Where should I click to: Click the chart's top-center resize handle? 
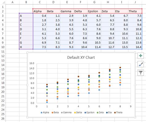tap(81, 53)
